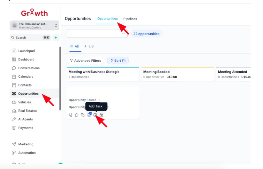Switch to the Pipelines tab
263x169 pixels.
(130, 19)
